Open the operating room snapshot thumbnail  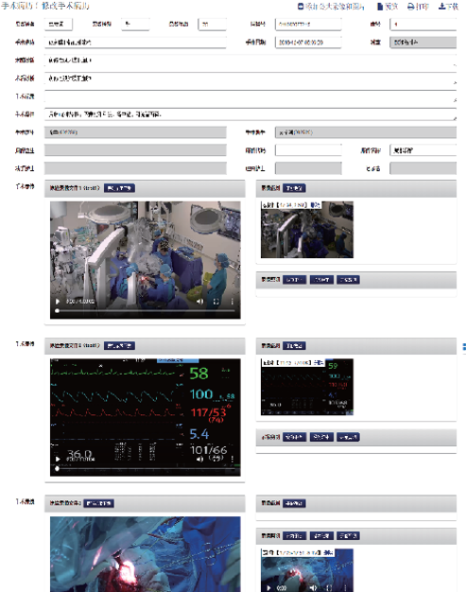tap(307, 230)
